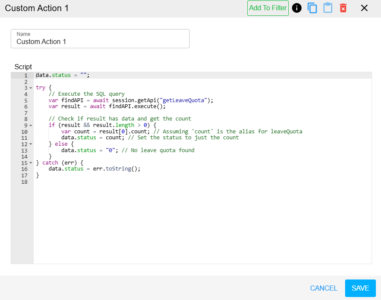Save the custom action script
Image resolution: width=381 pixels, height=300 pixels.
[360, 288]
